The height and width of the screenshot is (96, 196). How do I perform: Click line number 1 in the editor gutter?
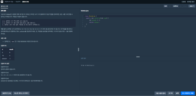pos(83,16)
